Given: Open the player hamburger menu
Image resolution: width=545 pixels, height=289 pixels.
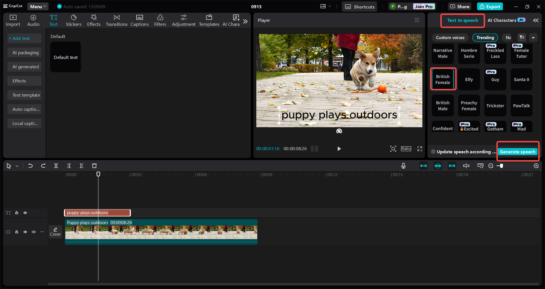Looking at the screenshot, I should (417, 20).
